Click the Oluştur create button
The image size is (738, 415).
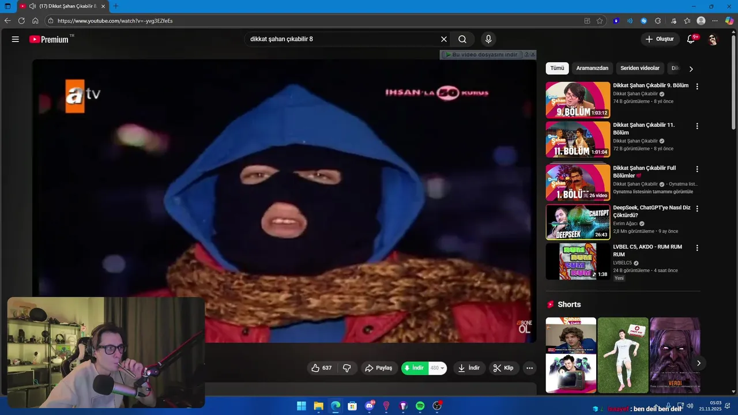[660, 39]
